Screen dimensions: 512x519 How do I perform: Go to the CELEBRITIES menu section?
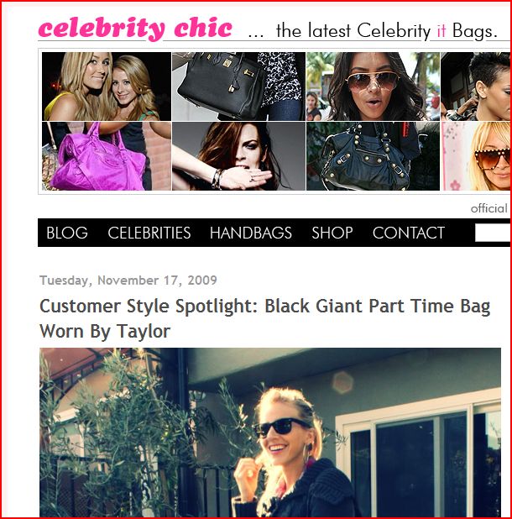coord(149,233)
